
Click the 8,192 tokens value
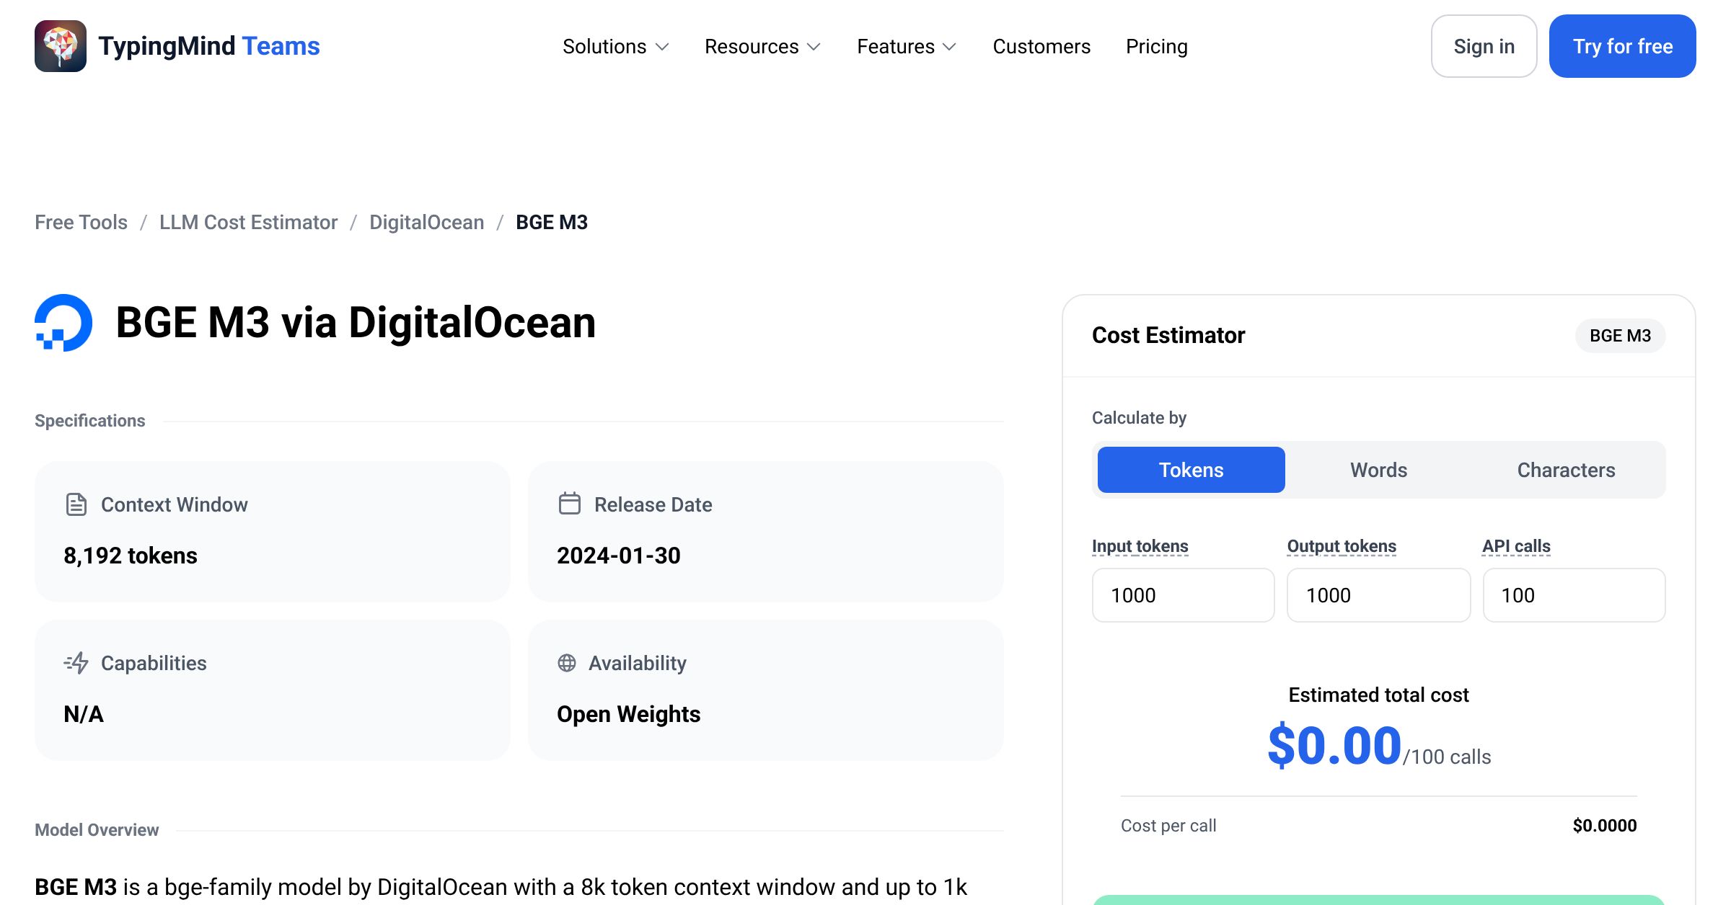[131, 556]
